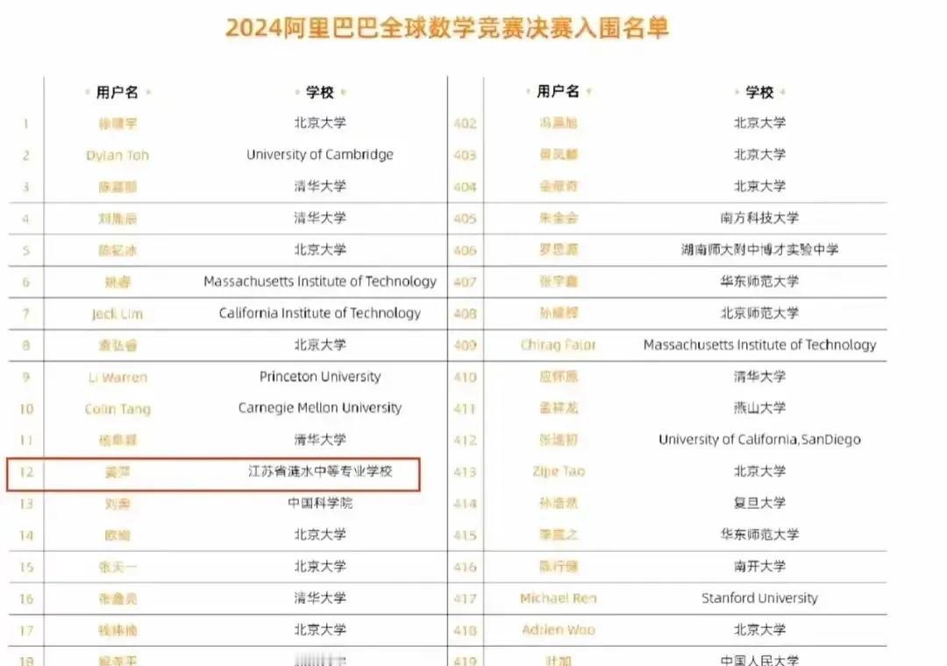Select rank number 417

pyautogui.click(x=465, y=599)
